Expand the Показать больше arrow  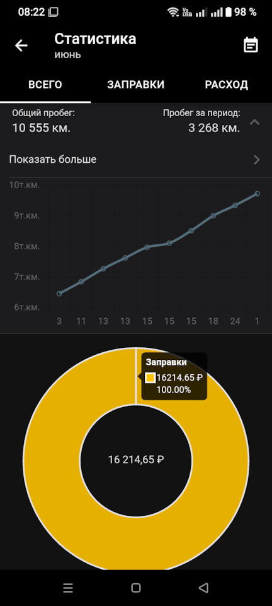click(x=257, y=160)
